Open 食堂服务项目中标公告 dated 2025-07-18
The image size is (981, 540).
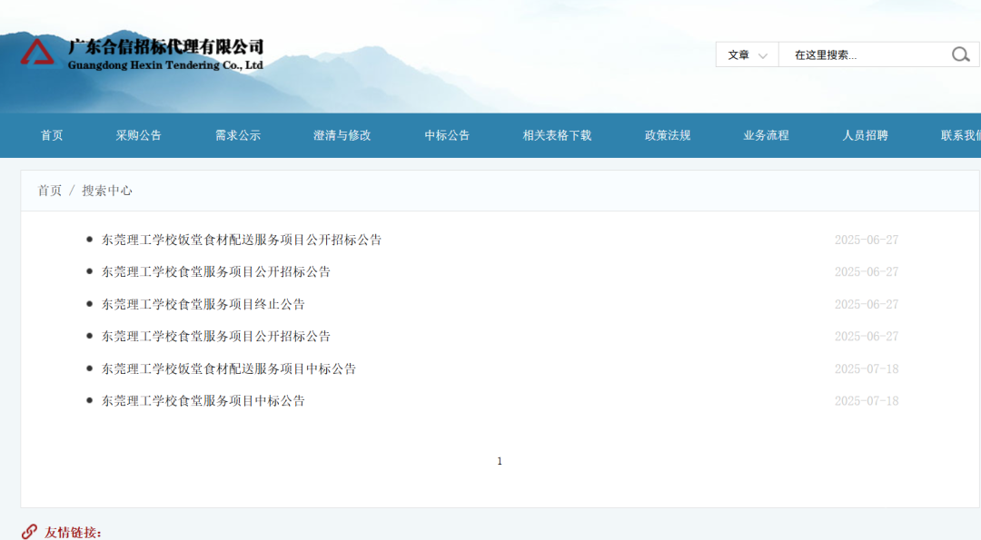(x=203, y=400)
